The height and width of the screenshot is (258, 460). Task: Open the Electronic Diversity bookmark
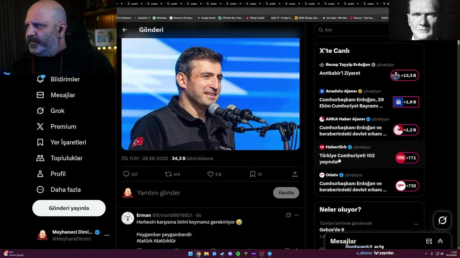tap(181, 18)
